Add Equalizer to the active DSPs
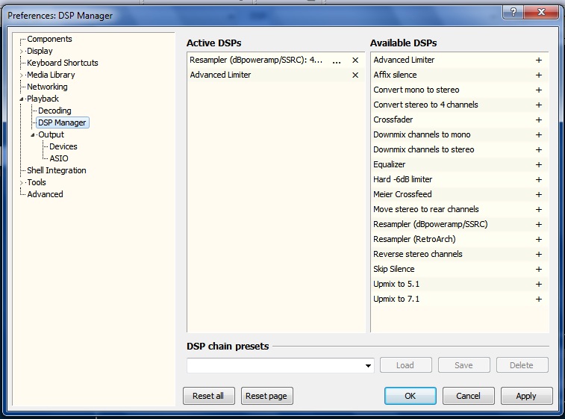This screenshot has height=419, width=565. 538,164
